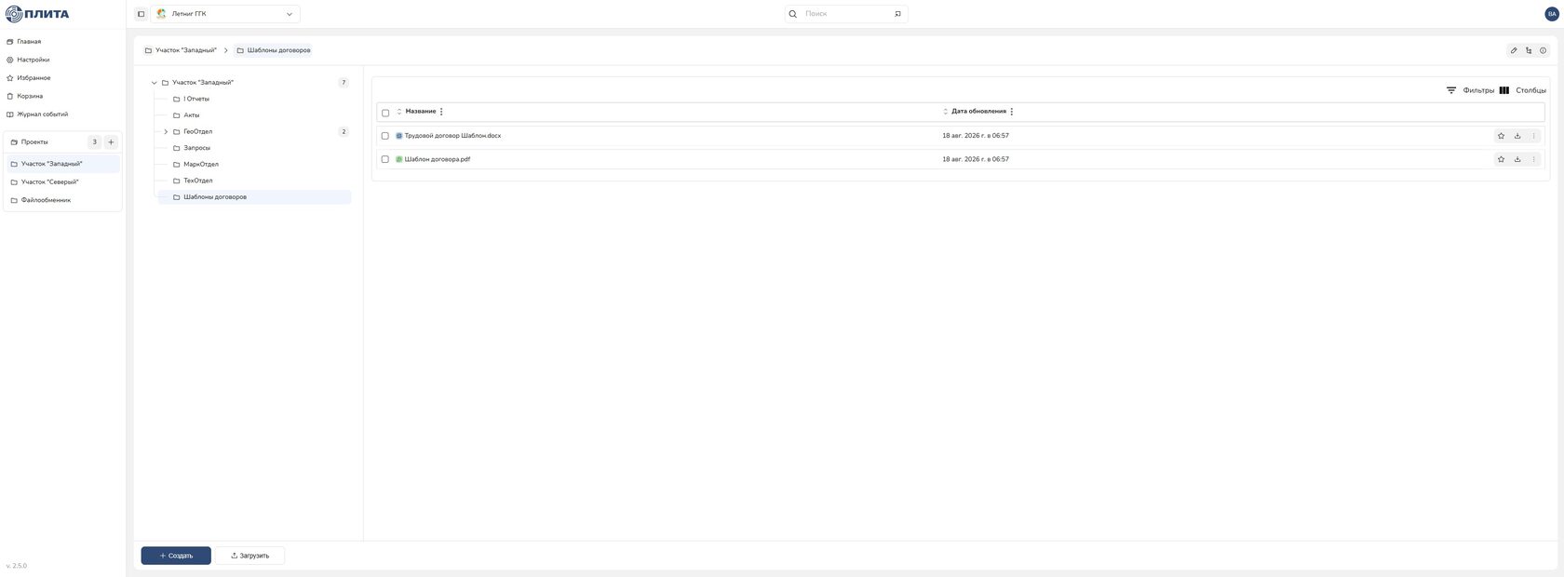Open the folder info icon
The image size is (1564, 577).
click(x=1543, y=50)
